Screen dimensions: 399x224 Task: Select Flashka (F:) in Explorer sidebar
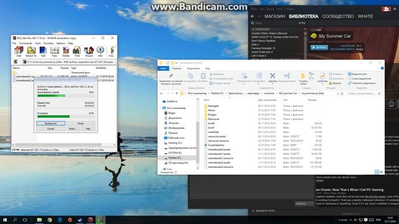tap(175, 157)
